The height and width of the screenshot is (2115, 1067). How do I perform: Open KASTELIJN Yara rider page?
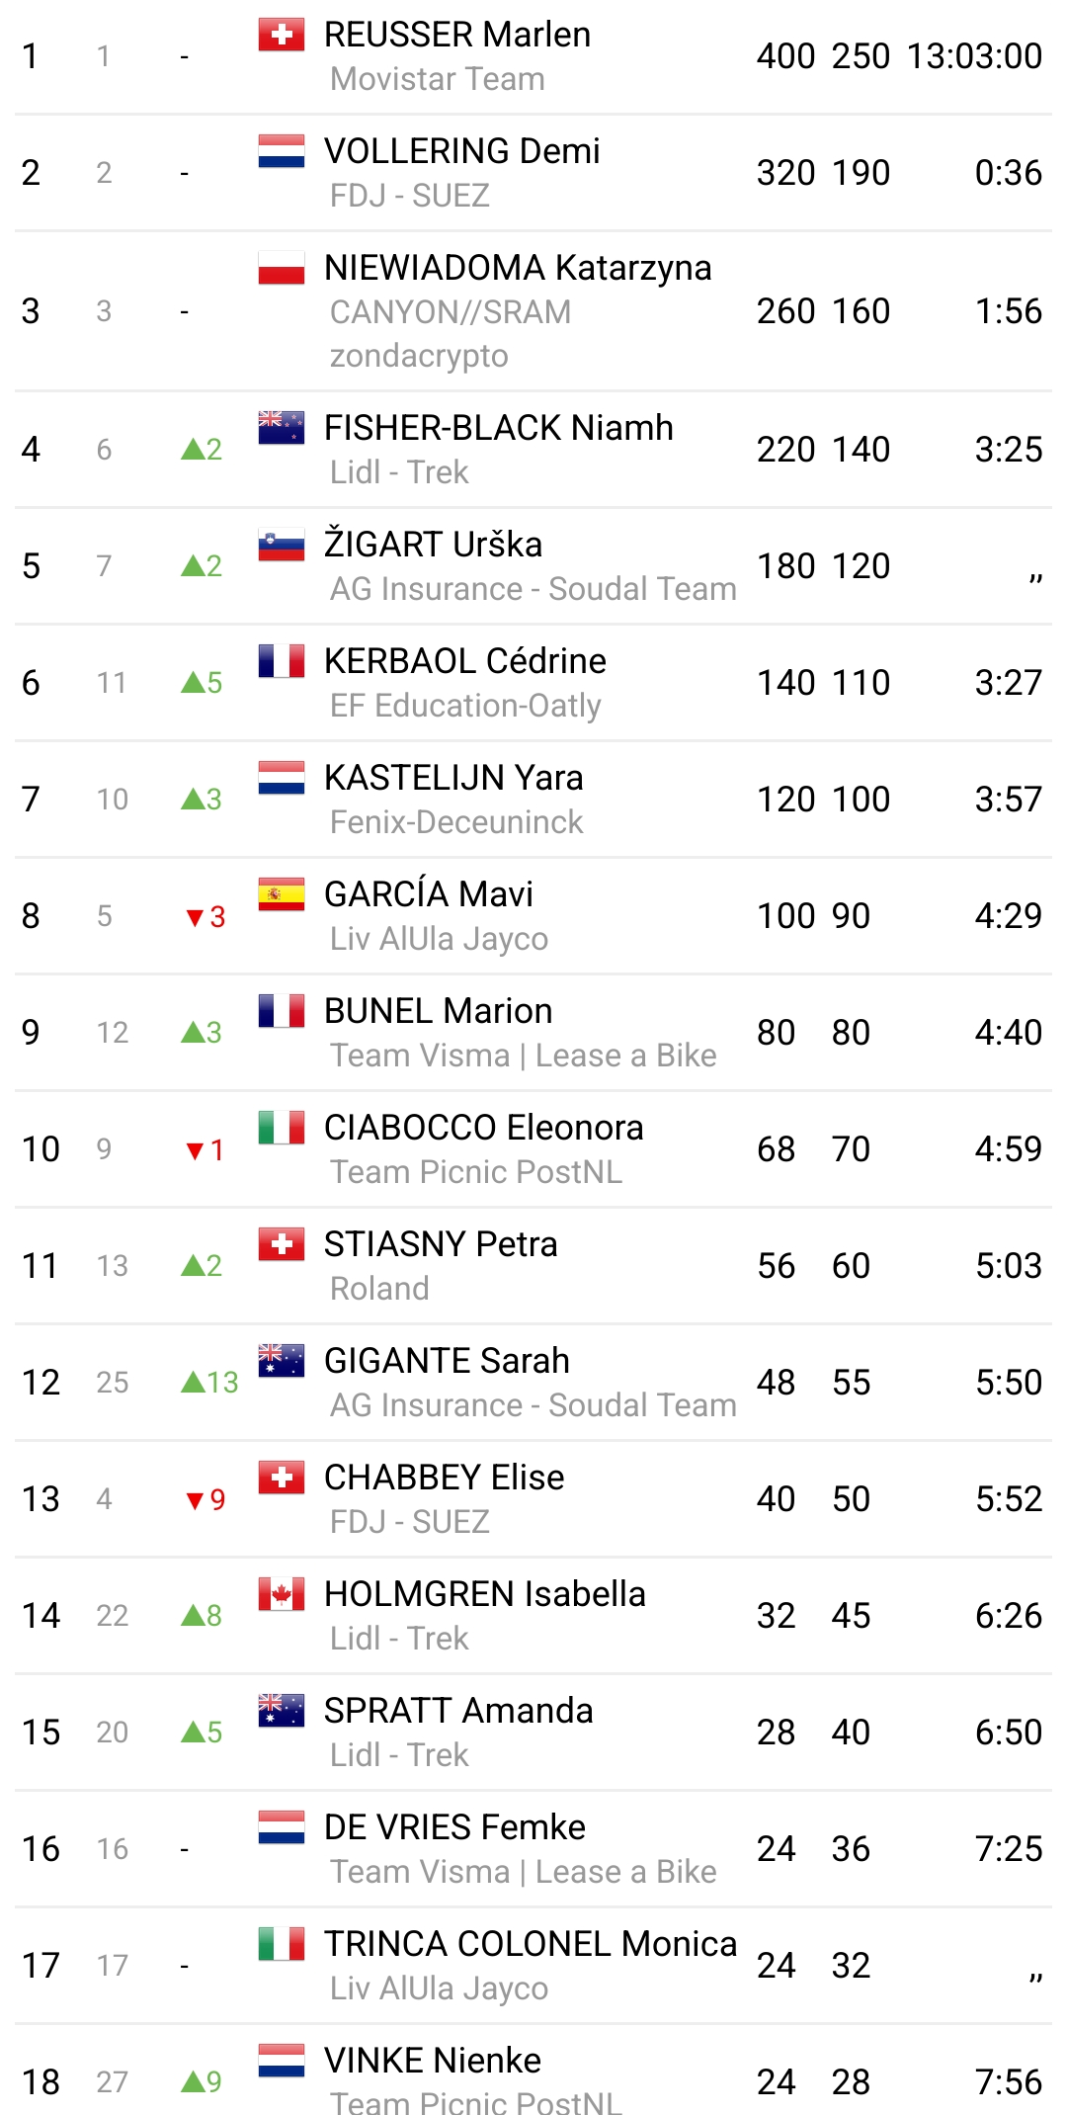453,778
